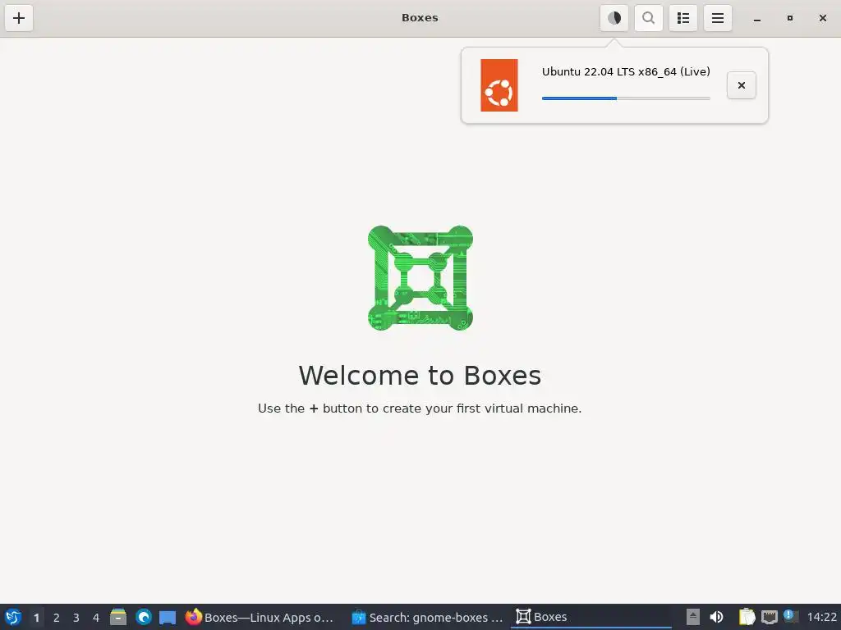Click the orange Ubuntu logo thumbnail
This screenshot has width=841, height=630.
[499, 85]
